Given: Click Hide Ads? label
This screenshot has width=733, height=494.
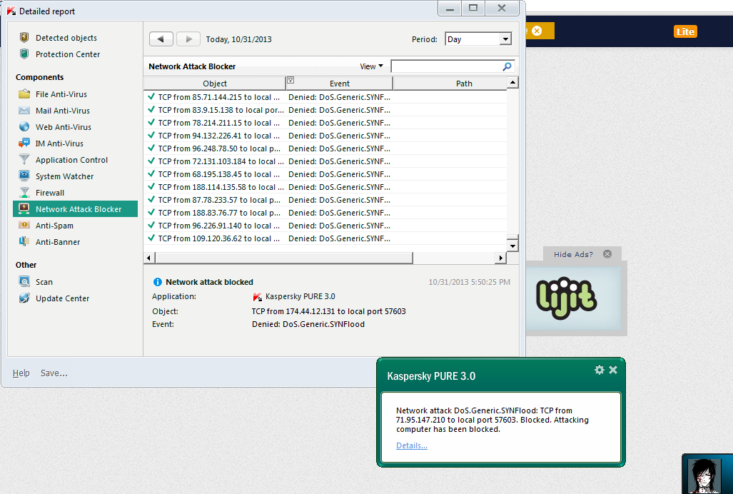Looking at the screenshot, I should 573,254.
